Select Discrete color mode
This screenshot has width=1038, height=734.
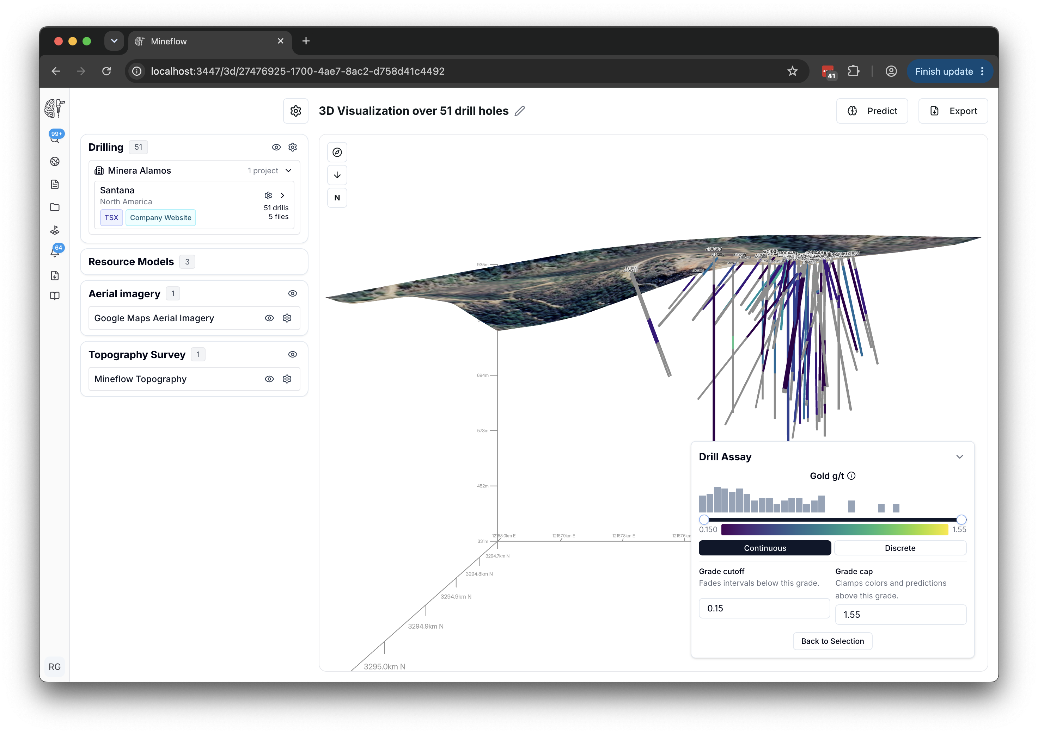pos(900,548)
